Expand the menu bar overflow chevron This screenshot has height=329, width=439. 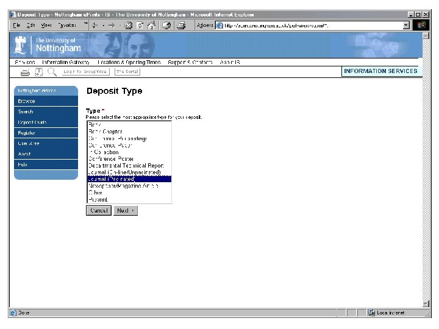[86, 23]
